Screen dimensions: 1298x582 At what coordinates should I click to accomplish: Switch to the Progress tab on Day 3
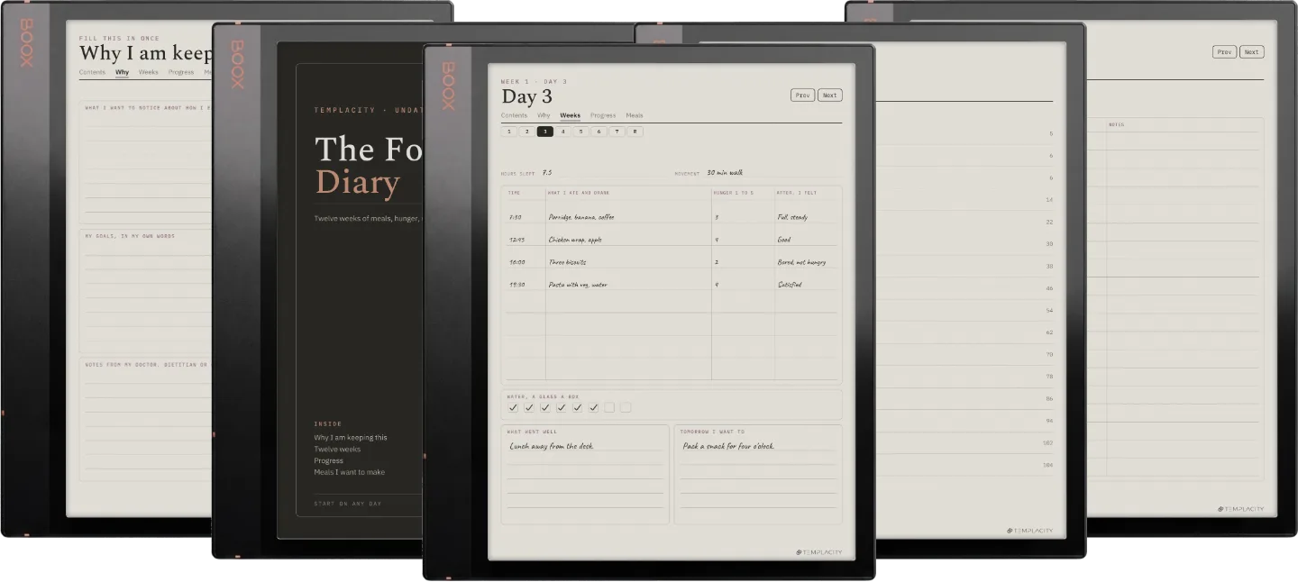603,115
